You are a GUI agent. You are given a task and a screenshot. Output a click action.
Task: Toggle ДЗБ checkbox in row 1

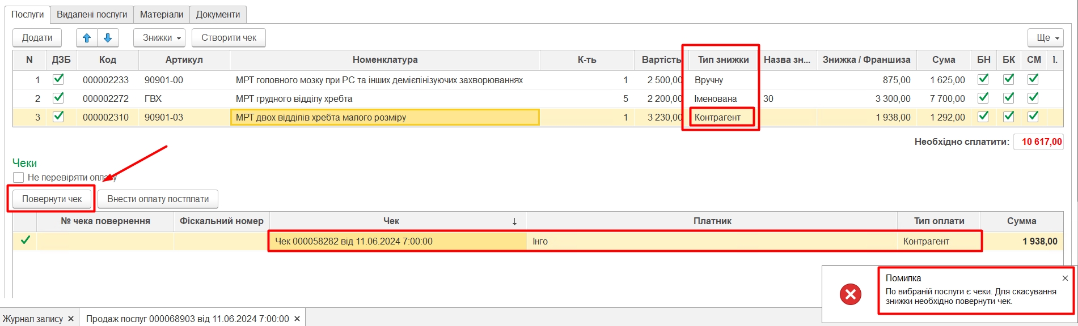click(x=58, y=80)
